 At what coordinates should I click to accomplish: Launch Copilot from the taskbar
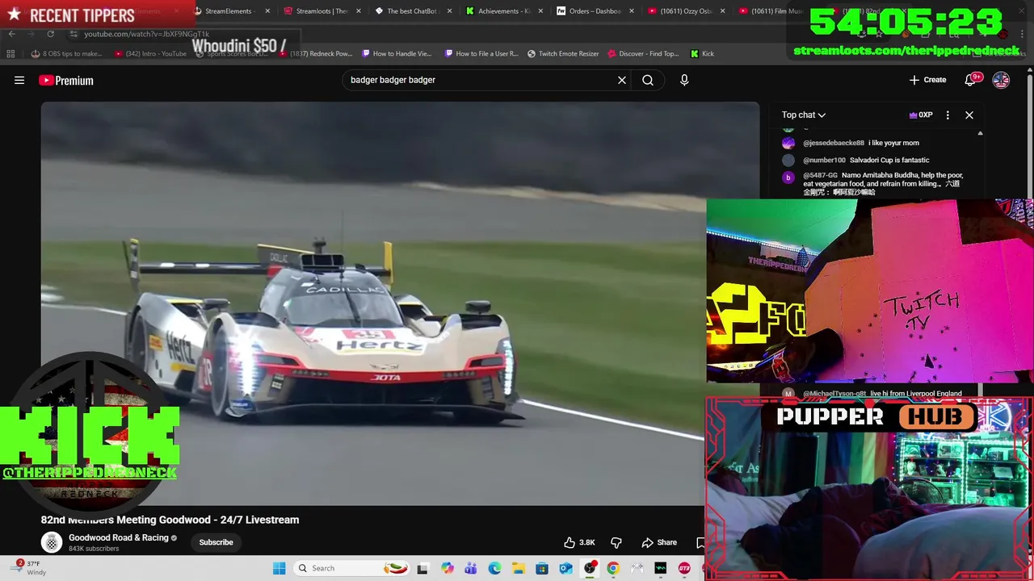(x=448, y=568)
